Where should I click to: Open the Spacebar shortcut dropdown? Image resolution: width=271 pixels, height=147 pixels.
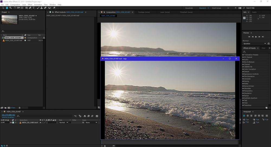click(265, 44)
